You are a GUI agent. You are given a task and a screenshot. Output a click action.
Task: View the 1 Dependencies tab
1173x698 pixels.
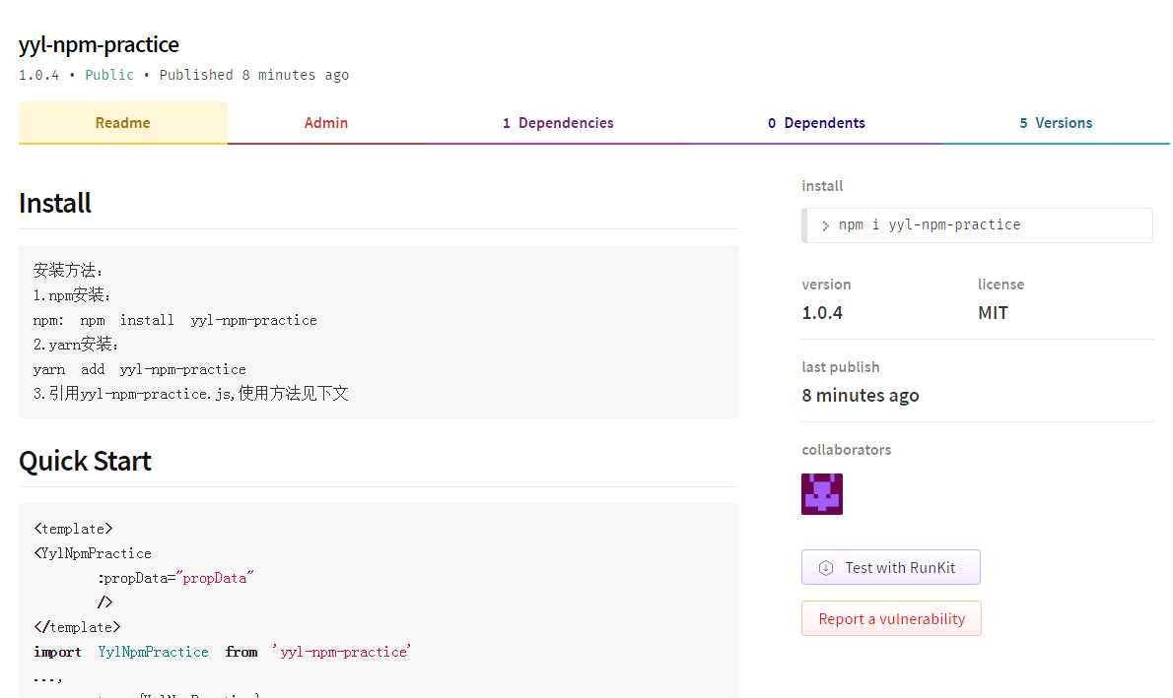[558, 122]
